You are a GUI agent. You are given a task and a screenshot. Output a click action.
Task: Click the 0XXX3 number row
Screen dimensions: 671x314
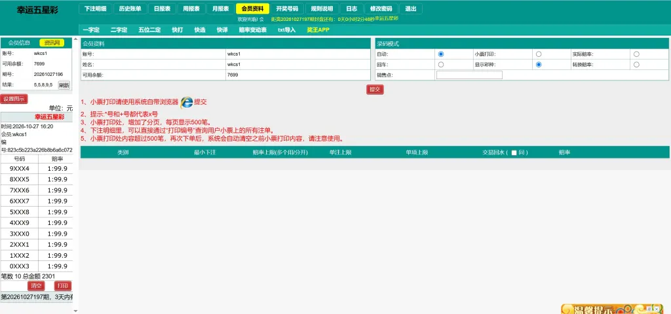37,267
